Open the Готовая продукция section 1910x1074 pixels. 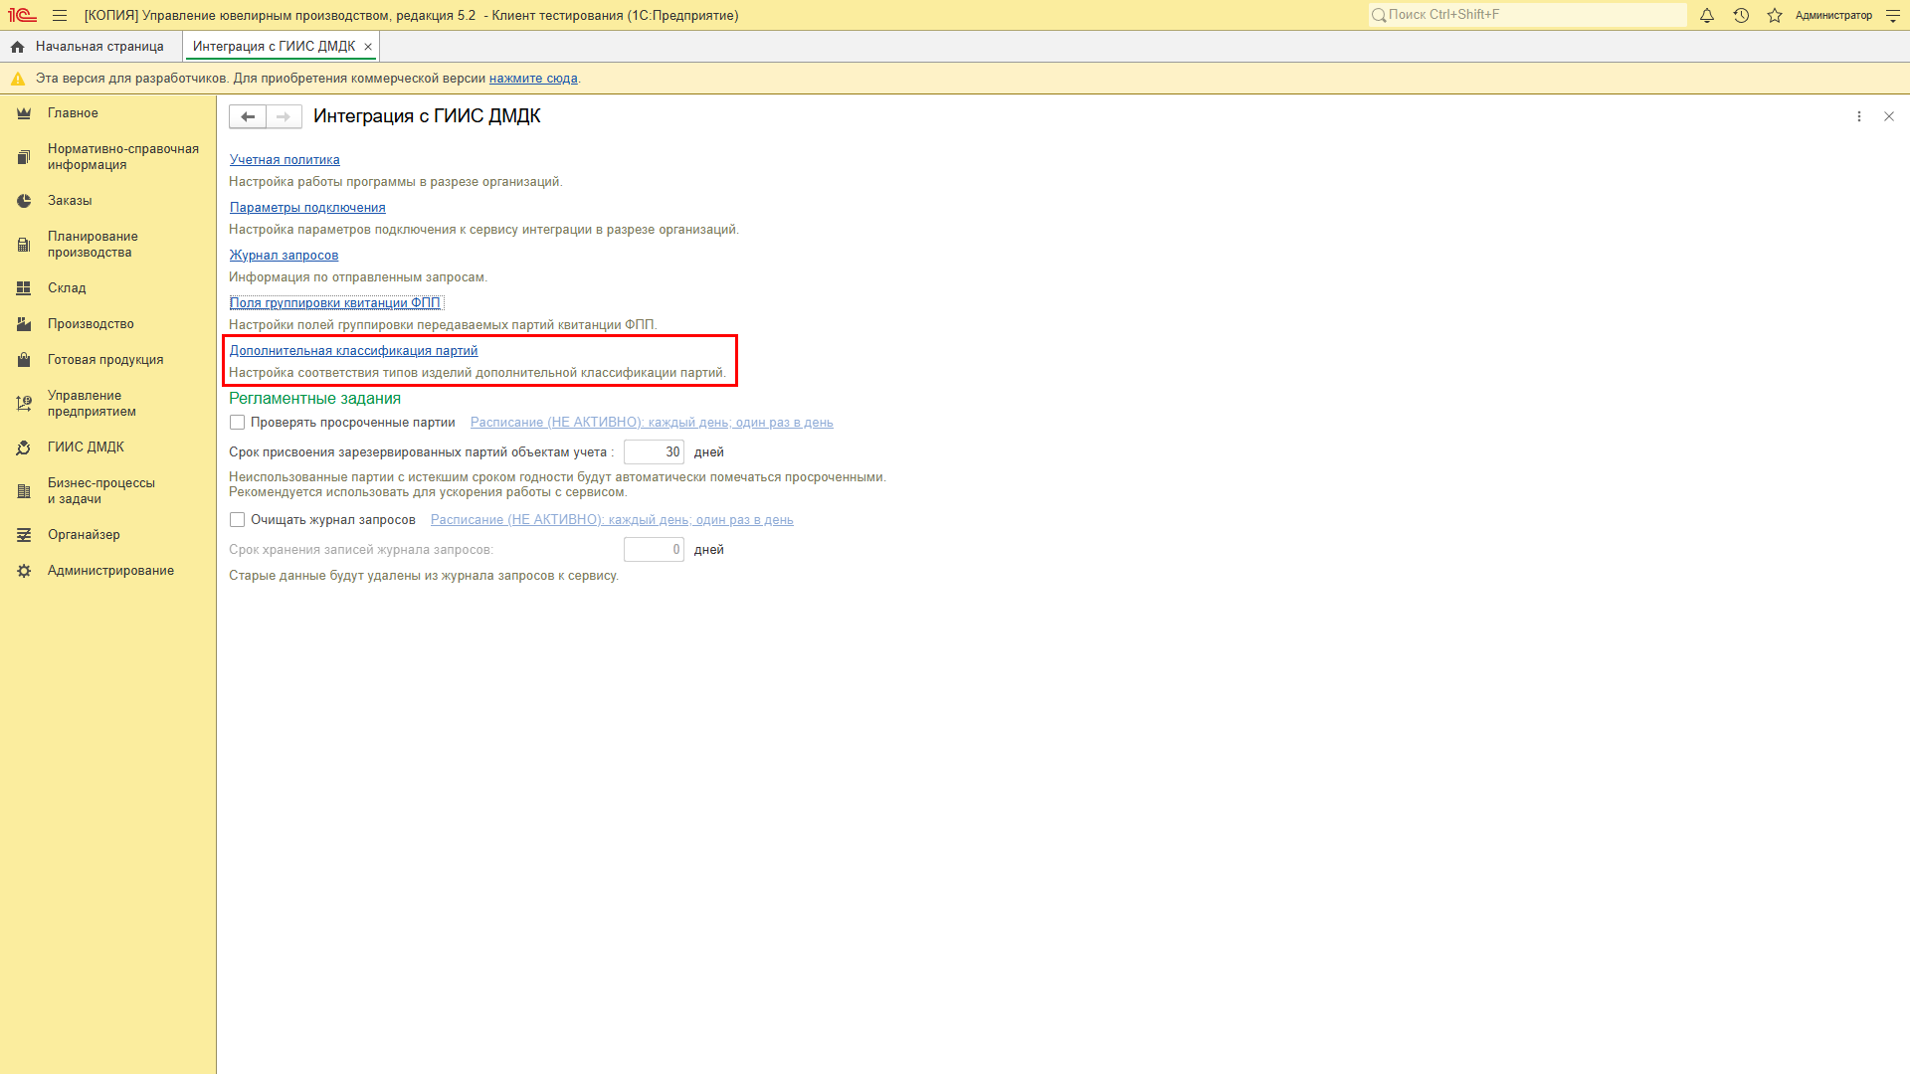click(x=107, y=360)
